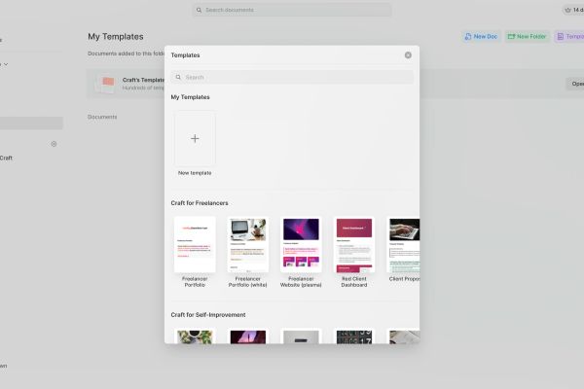Open the Freelancer Website (plasma) template

tap(301, 244)
